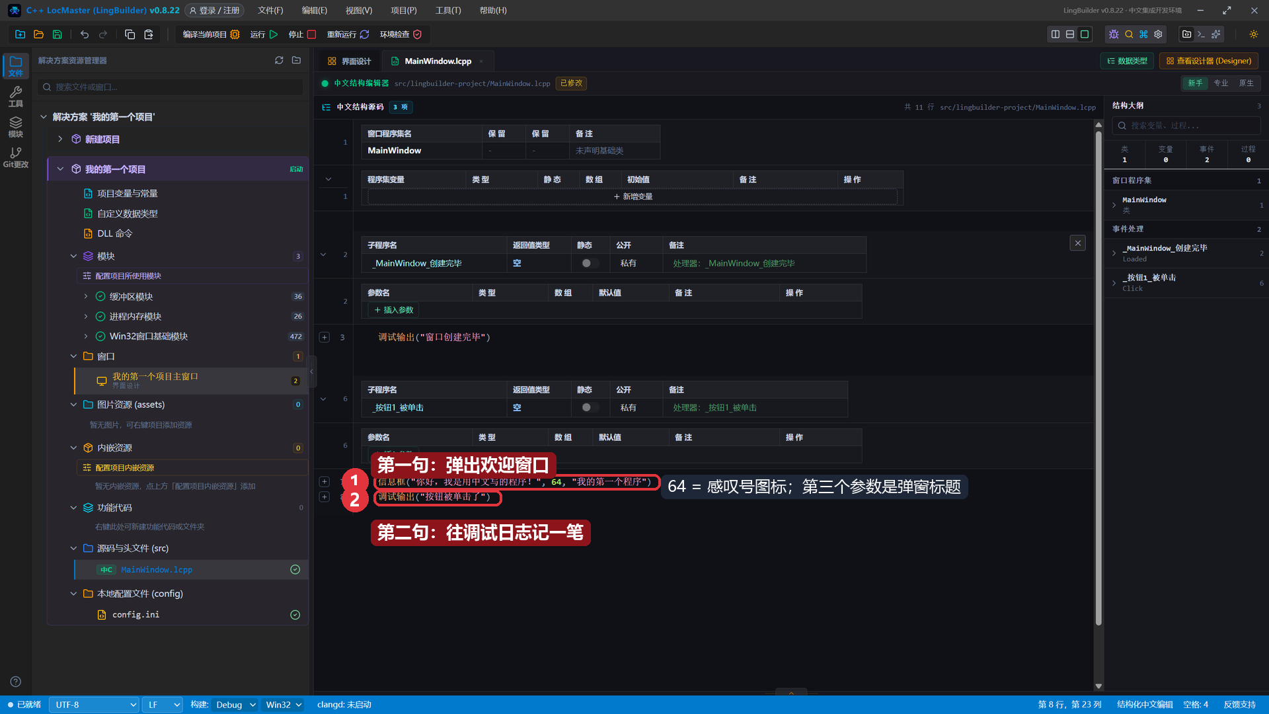
Task: Click the terminal prompt icon
Action: [1202, 34]
